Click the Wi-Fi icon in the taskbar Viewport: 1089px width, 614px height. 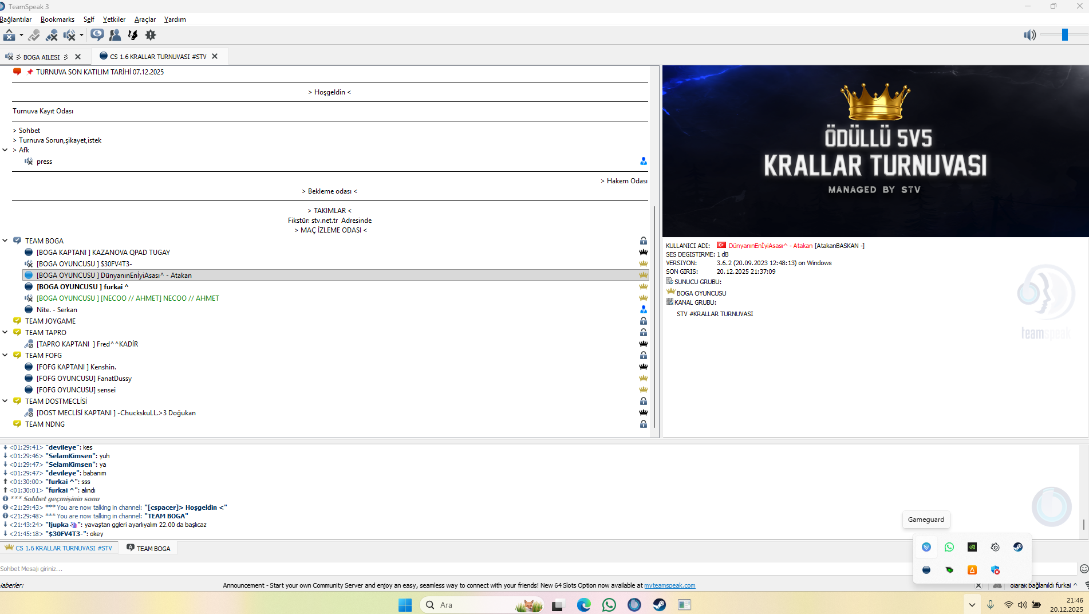pos(1009,605)
